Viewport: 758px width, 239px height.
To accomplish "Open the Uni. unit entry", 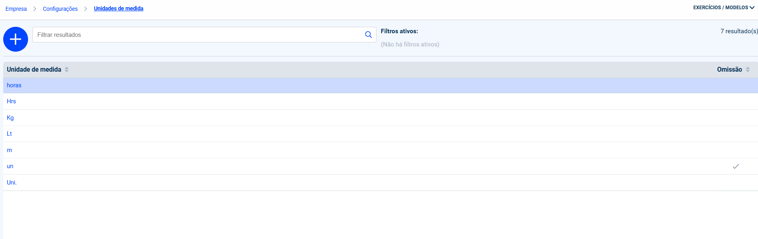I will tap(12, 183).
